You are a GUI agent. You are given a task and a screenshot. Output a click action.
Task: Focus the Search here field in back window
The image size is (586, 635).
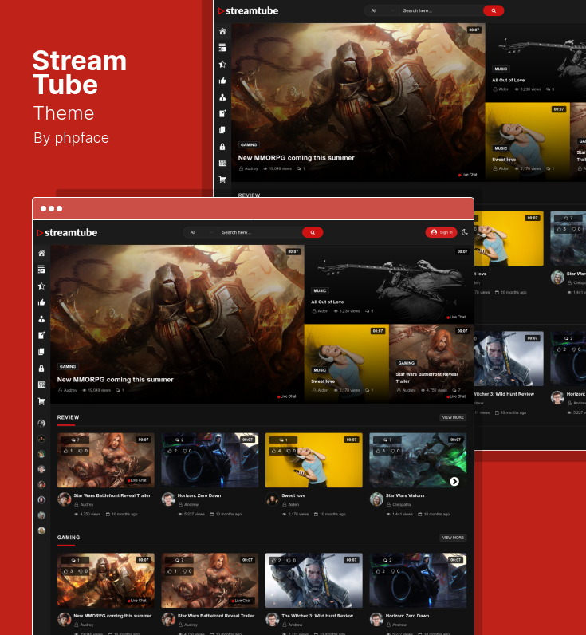pyautogui.click(x=441, y=10)
